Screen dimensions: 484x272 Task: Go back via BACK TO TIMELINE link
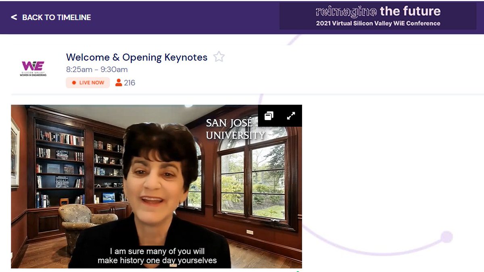coord(51,17)
